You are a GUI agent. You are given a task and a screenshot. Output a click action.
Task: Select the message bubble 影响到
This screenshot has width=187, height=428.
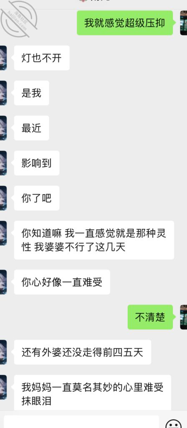37,163
